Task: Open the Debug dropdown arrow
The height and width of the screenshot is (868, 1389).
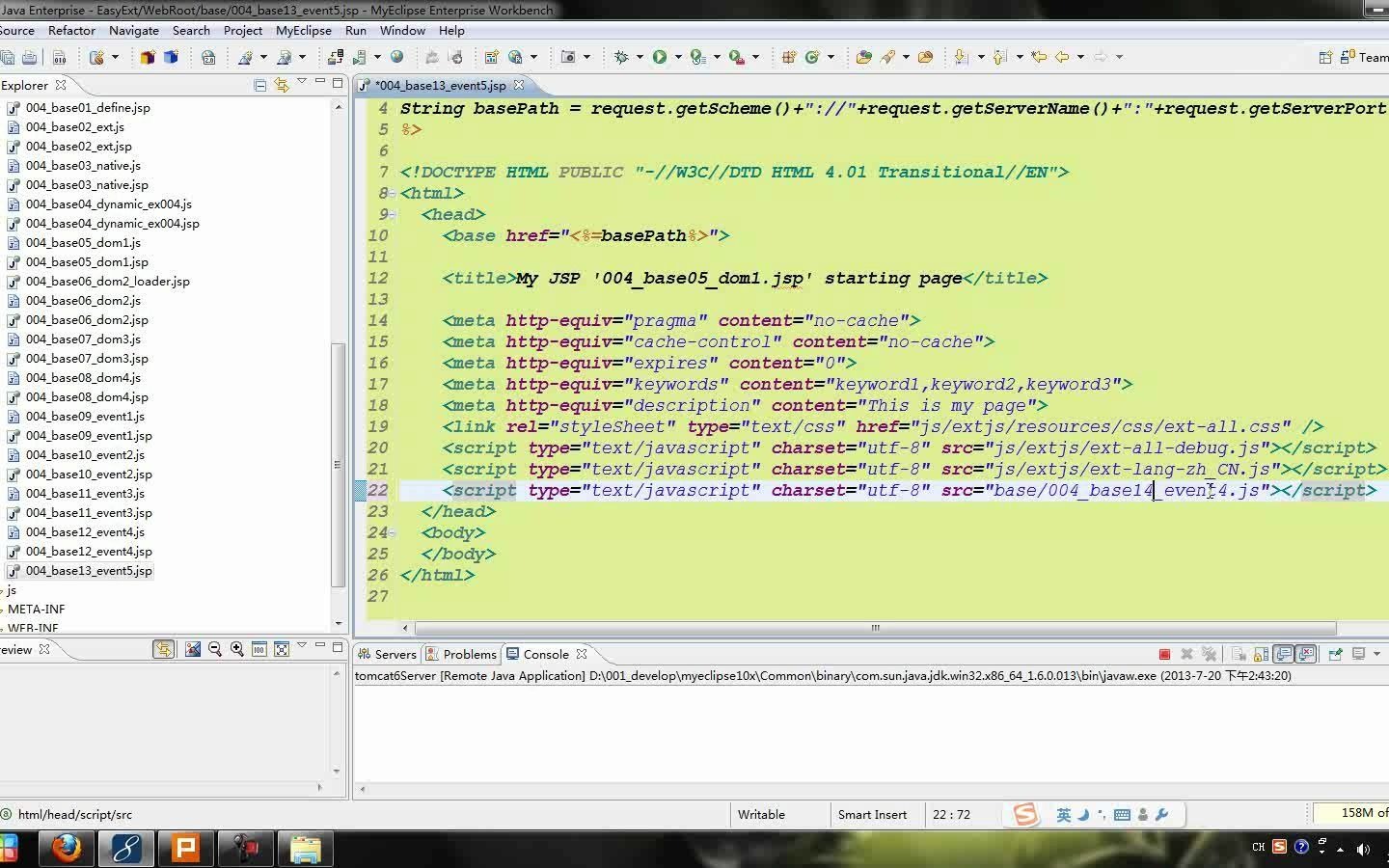Action: click(640, 57)
